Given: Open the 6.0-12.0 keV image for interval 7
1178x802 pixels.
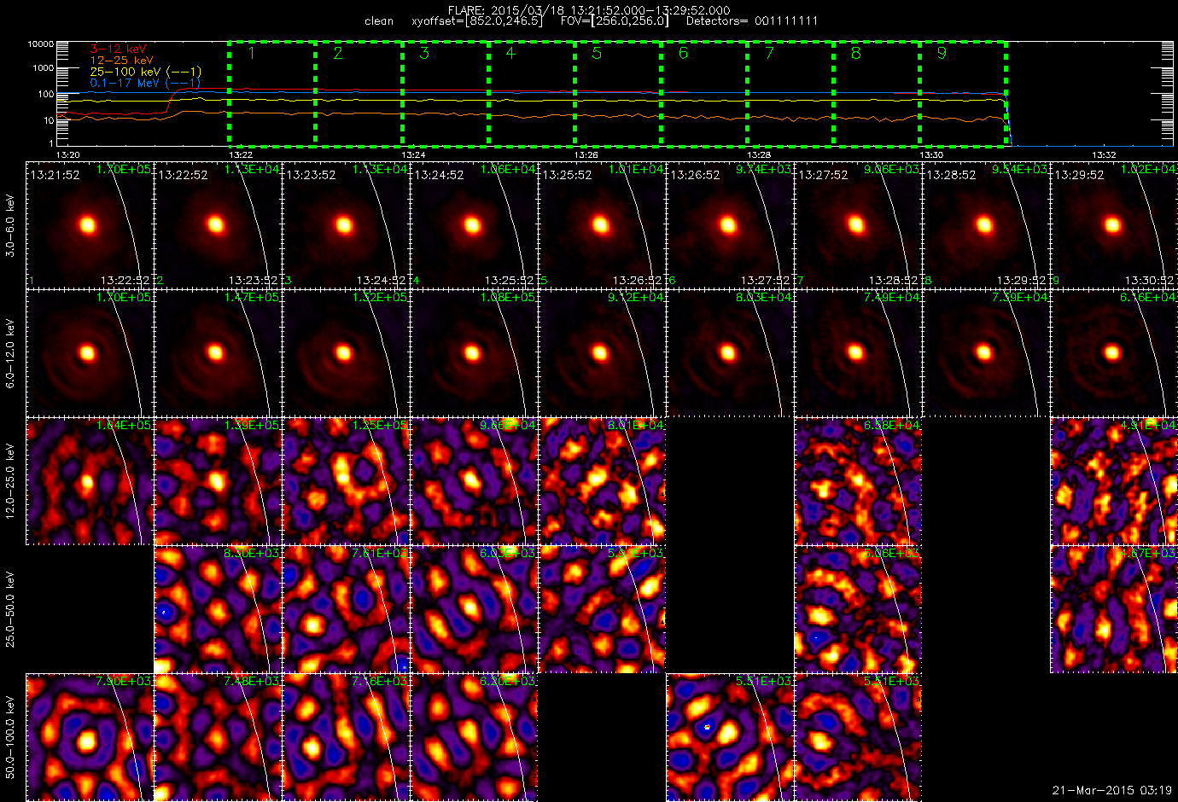Looking at the screenshot, I should pos(858,353).
